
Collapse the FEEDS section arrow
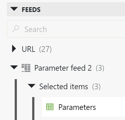point(14,9)
